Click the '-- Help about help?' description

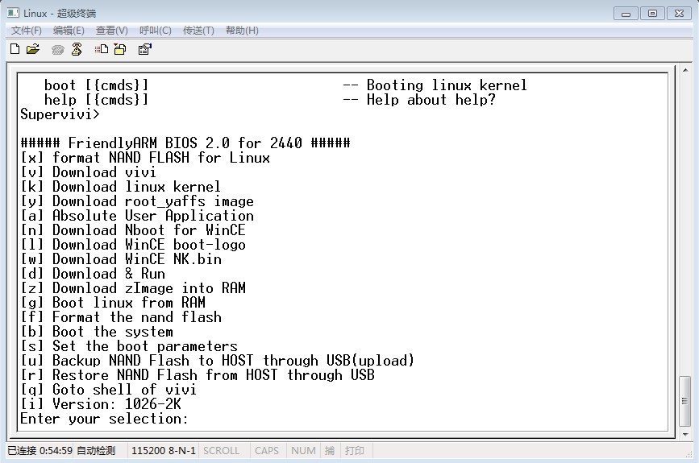click(419, 100)
